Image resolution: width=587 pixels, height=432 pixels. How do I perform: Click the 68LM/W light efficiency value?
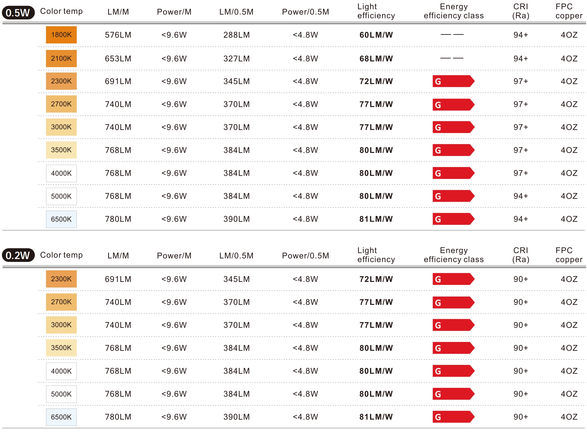[376, 59]
